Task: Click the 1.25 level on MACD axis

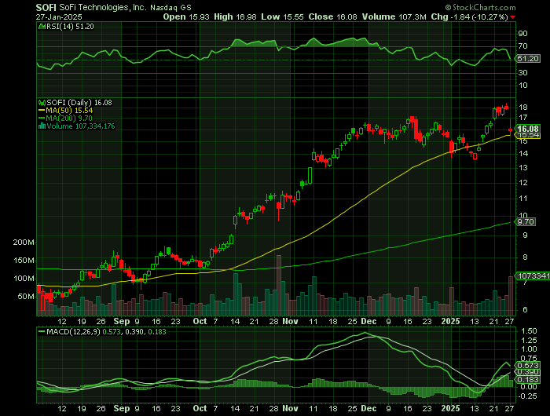Action: click(529, 341)
